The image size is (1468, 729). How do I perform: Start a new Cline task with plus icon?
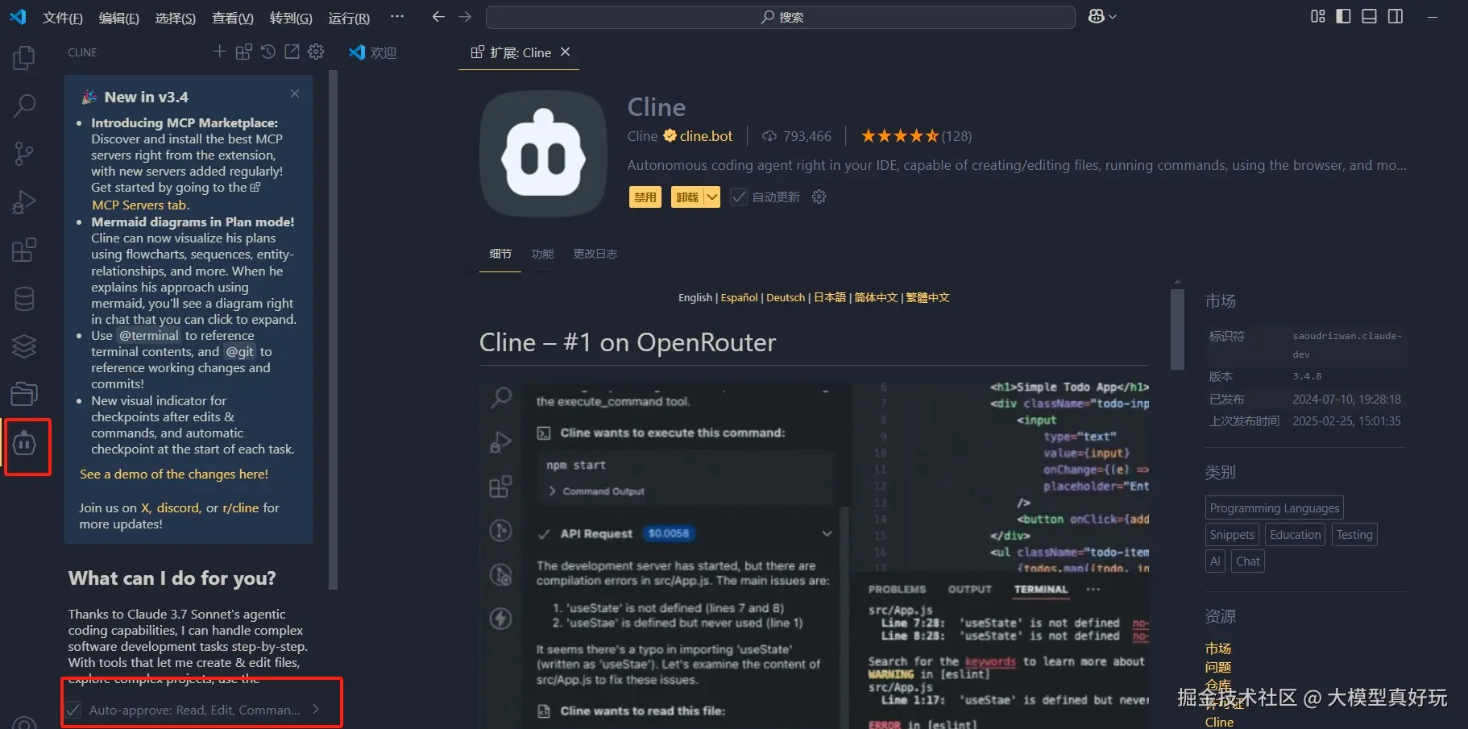tap(218, 51)
